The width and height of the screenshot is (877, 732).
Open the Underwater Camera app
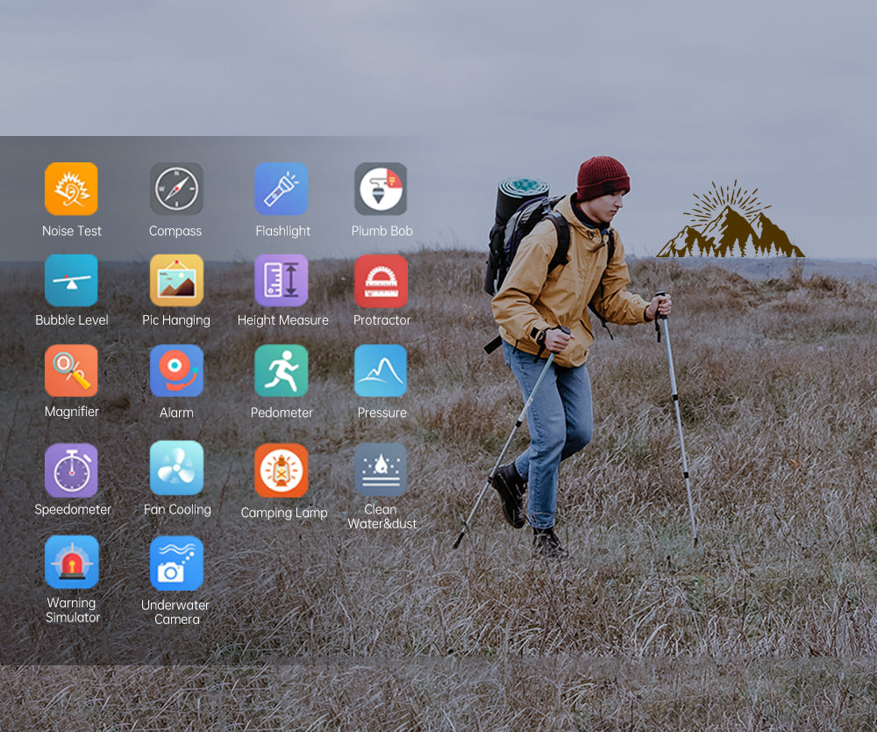(176, 563)
